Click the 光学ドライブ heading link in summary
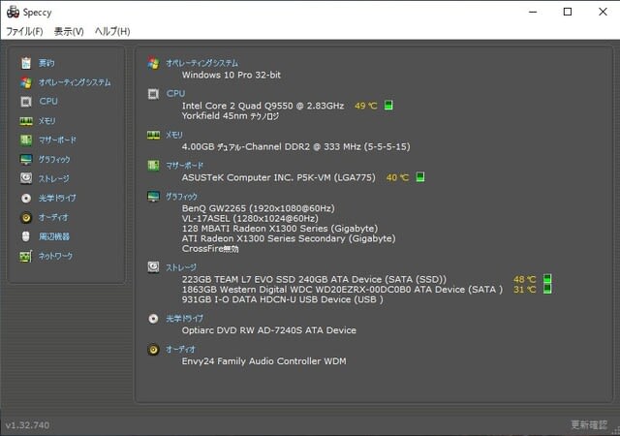Viewport: 620px width, 436px height. 184,319
